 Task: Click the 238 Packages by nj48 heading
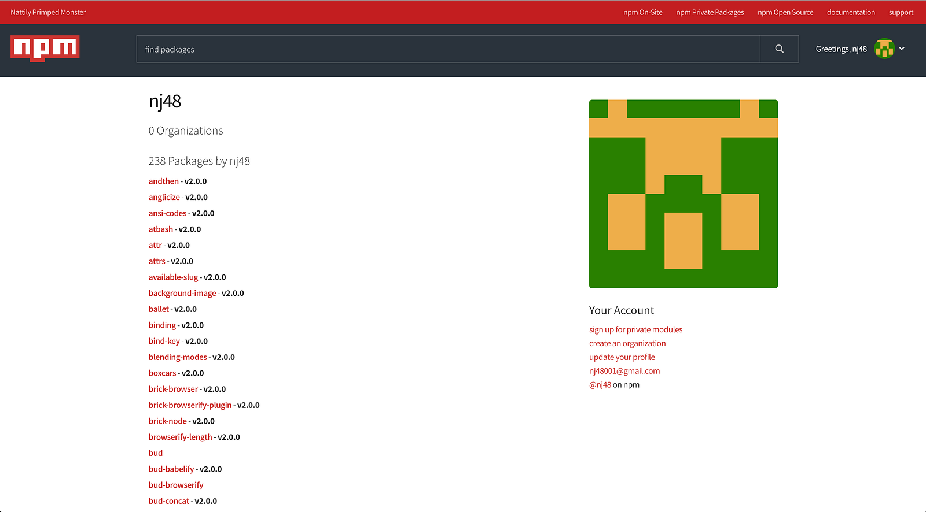pyautogui.click(x=199, y=161)
